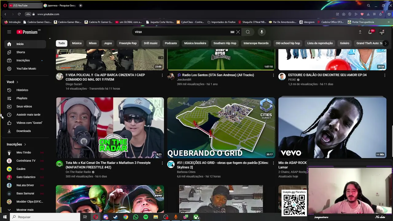The image size is (393, 221).
Task: Select the Southern Hip Hop chip
Action: (x=225, y=43)
